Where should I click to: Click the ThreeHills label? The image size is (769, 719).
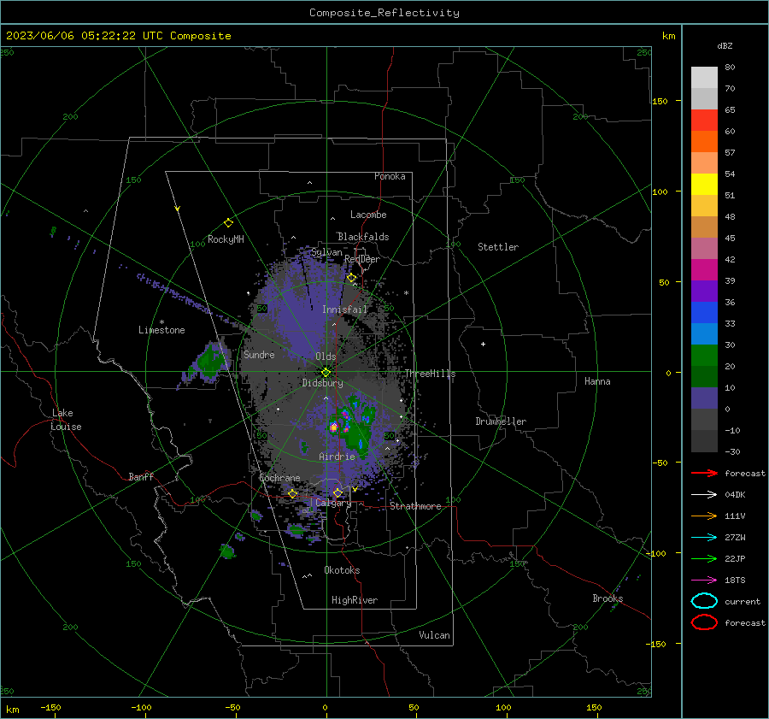tap(430, 374)
